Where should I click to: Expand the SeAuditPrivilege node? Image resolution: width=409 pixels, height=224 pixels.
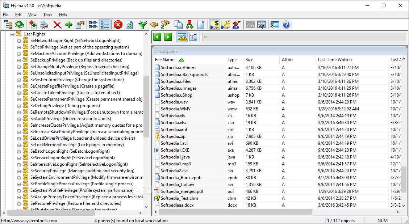tap(19, 119)
